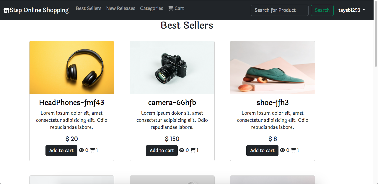Focus the Search for Product field
Viewport: 378px width, 184px height.
pos(280,10)
